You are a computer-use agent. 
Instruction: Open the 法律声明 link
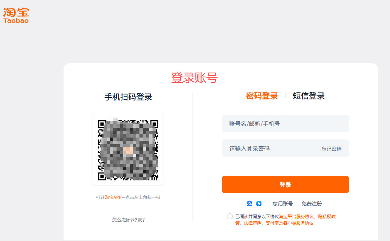pos(252,223)
